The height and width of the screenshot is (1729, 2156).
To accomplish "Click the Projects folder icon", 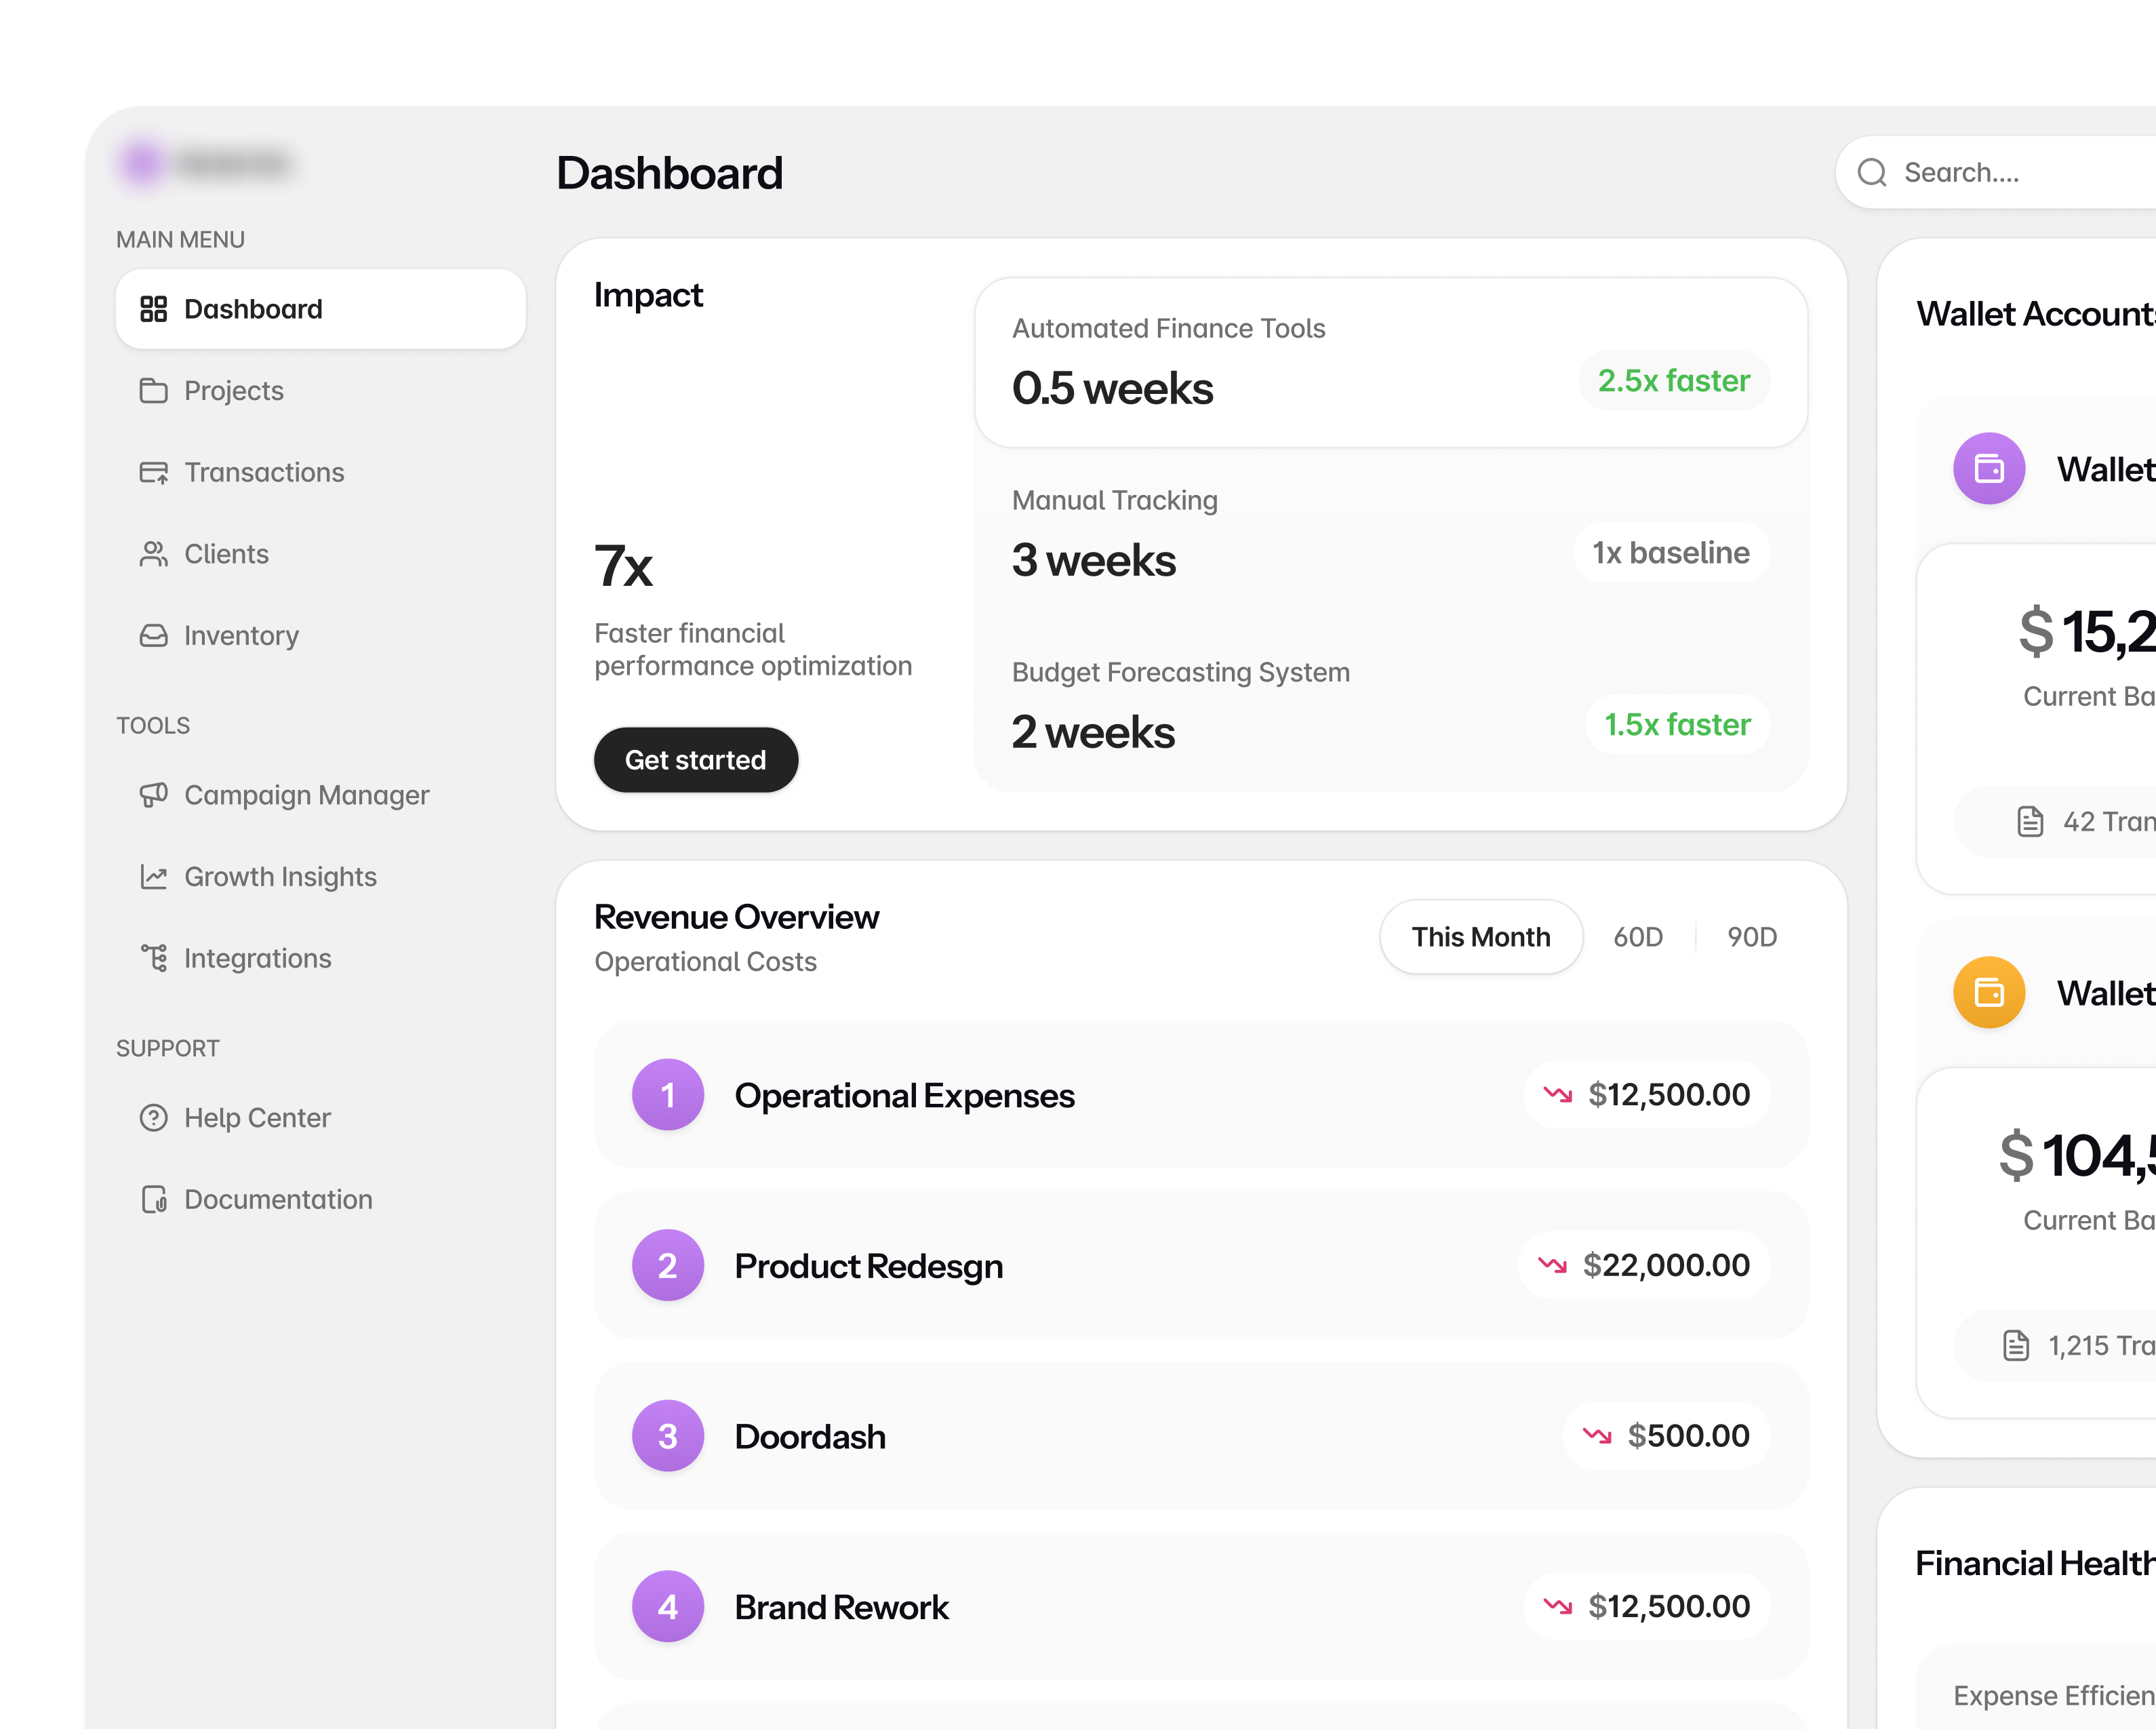I will point(153,391).
